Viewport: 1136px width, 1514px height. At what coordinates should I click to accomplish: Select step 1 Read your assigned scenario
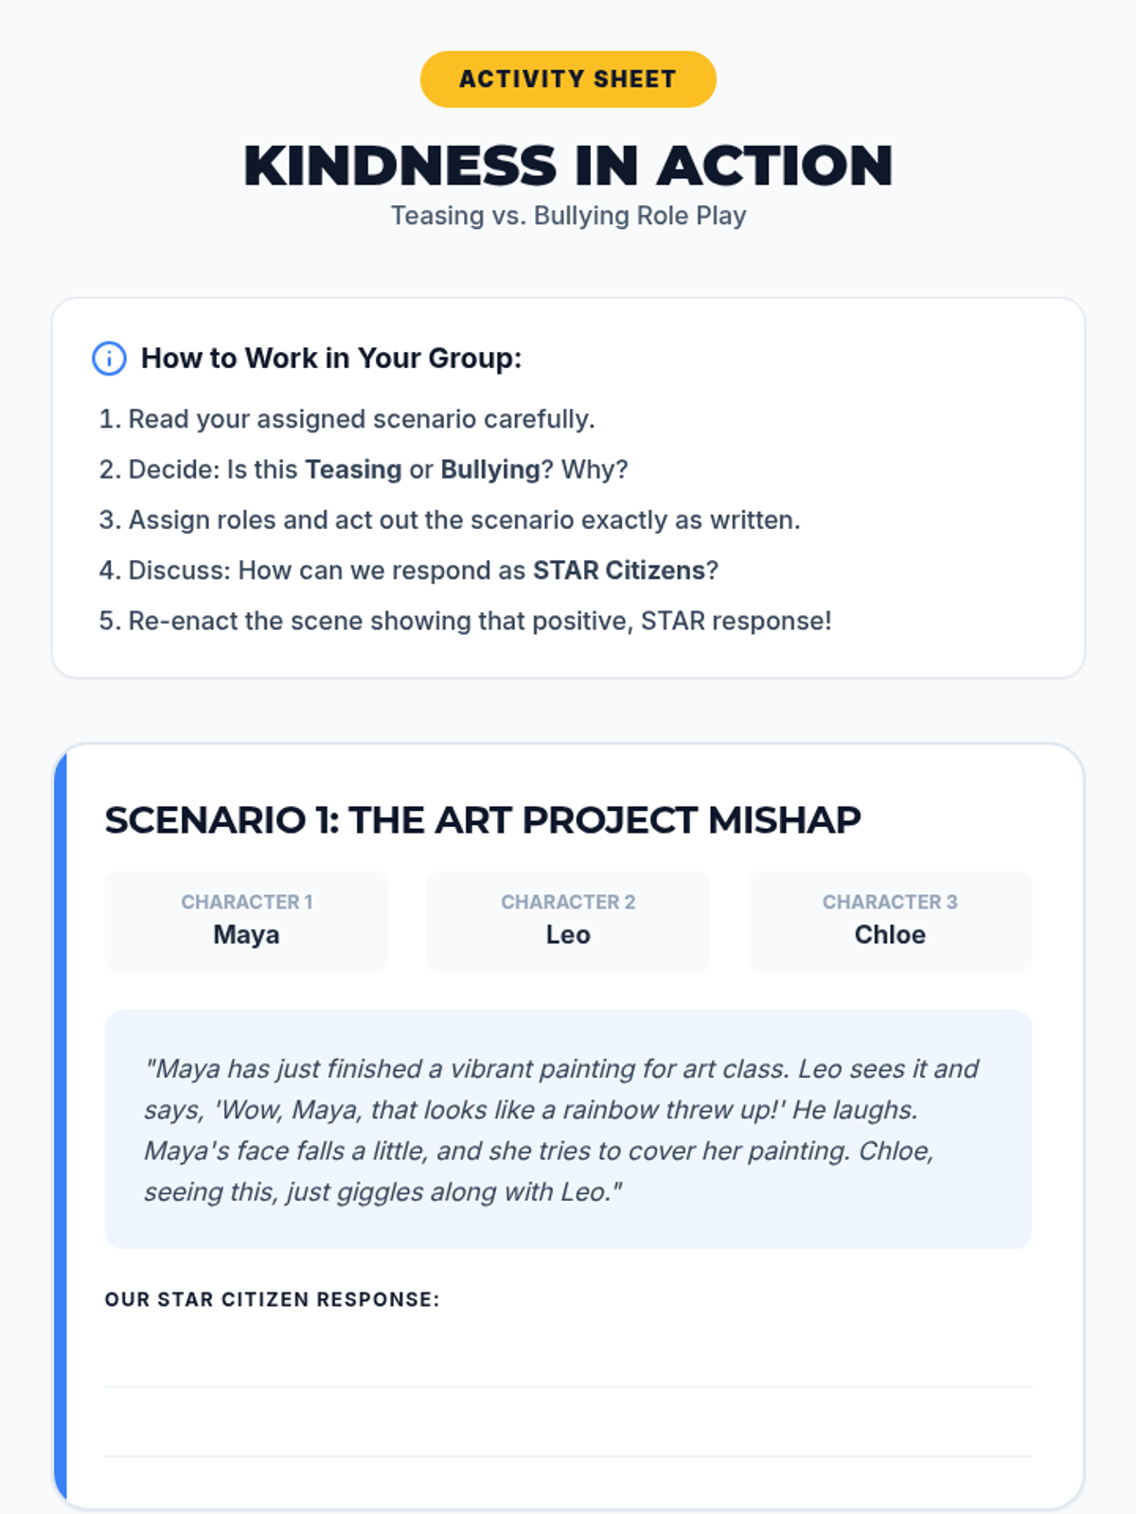(347, 419)
